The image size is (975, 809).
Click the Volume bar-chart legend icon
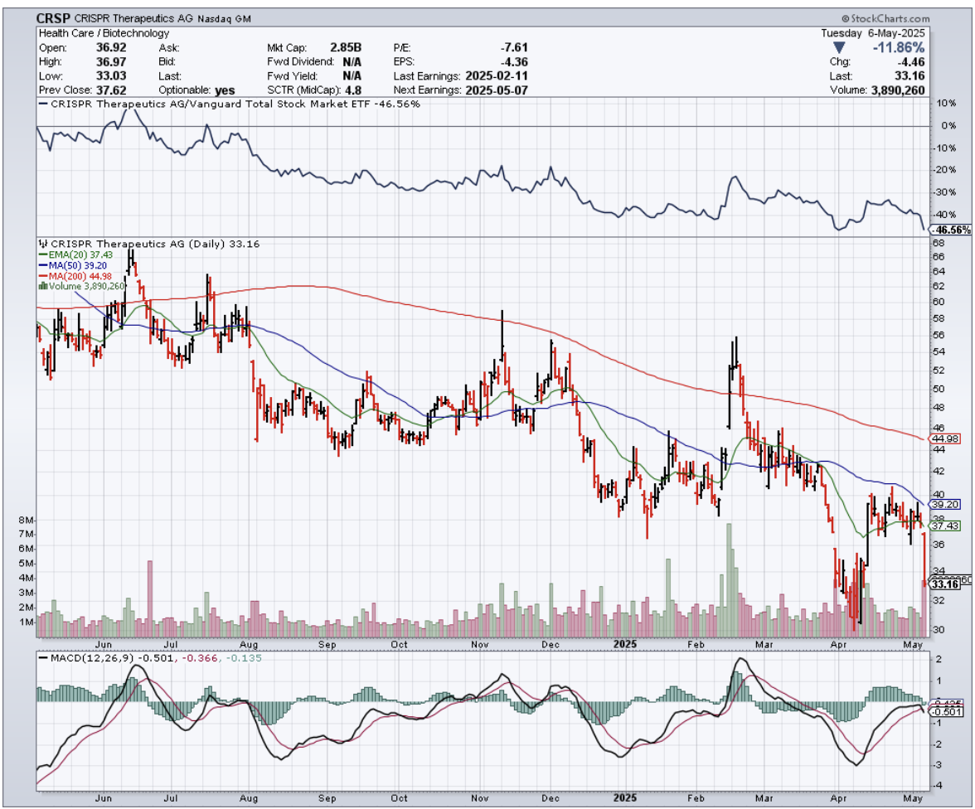tap(41, 286)
